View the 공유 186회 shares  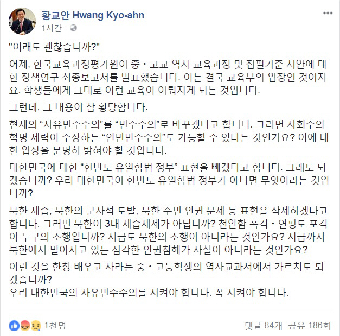pos(309,326)
